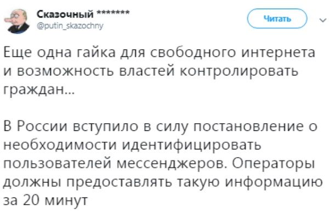Open the cartoon profile avatar
Viewport: 329px width, 214px height.
point(17,20)
